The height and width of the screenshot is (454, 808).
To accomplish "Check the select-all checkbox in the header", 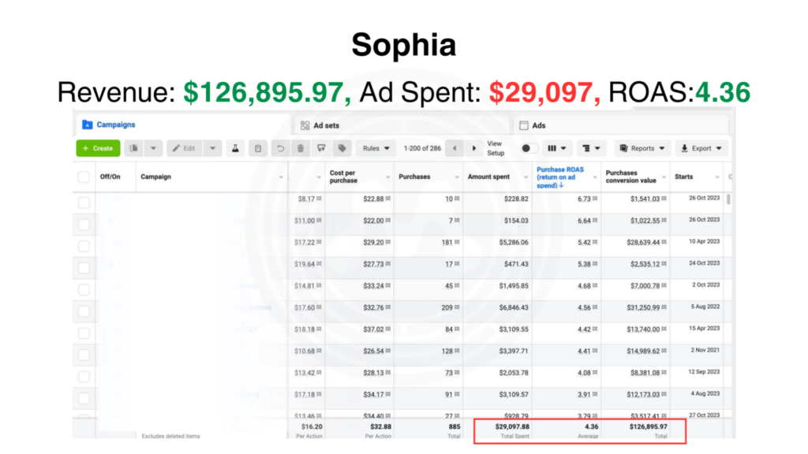I will click(84, 177).
